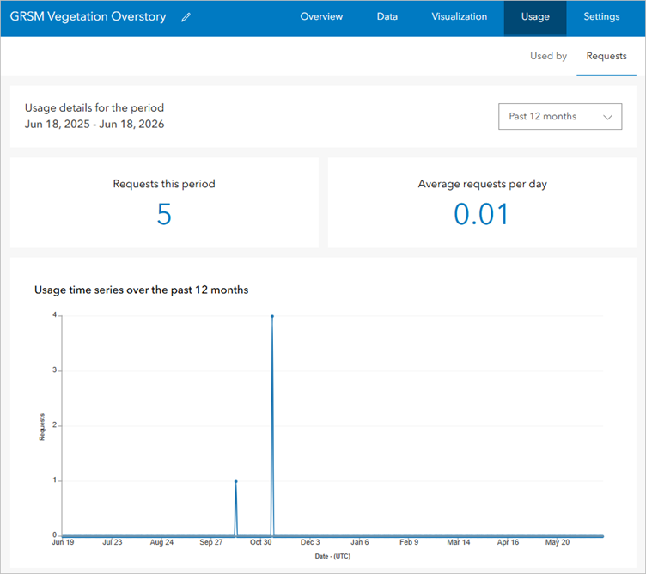Switch to the Used by sub-tab

[x=548, y=56]
